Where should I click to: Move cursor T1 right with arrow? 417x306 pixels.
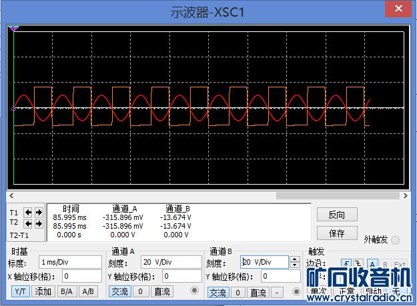(x=39, y=212)
